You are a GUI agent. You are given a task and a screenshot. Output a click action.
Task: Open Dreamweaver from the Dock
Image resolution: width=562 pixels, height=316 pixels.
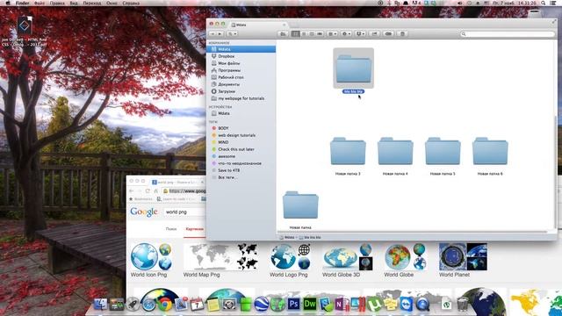tap(310, 305)
